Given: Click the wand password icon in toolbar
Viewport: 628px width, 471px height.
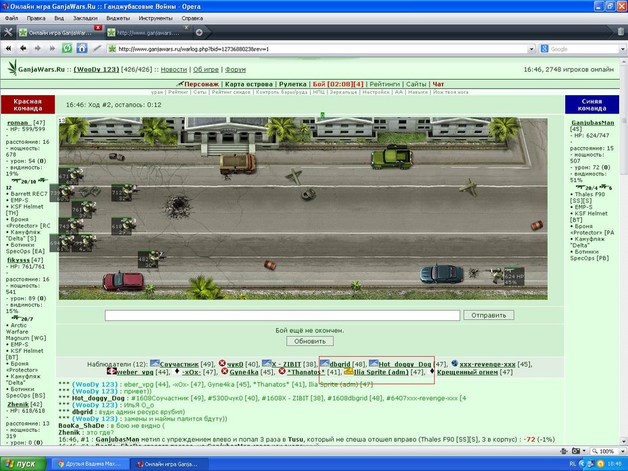Looking at the screenshot, I should pyautogui.click(x=97, y=49).
